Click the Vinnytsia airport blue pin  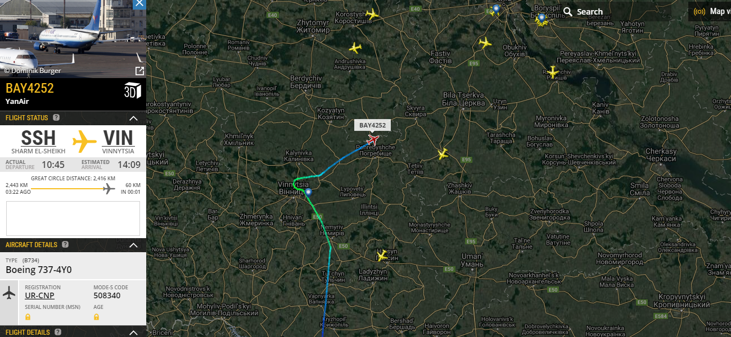point(308,193)
